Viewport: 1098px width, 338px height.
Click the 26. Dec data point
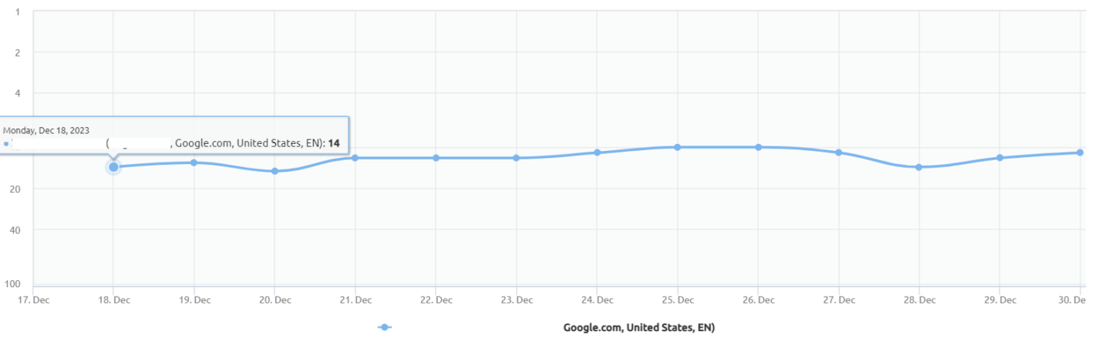[758, 147]
